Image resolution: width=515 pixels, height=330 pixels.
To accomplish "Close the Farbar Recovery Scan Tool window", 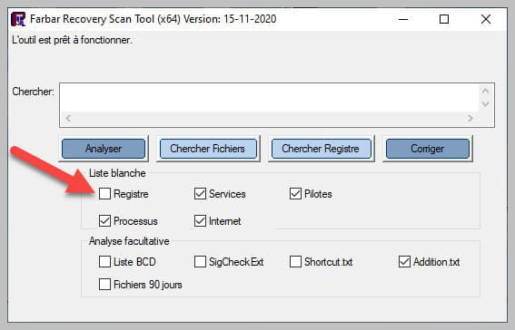I will pyautogui.click(x=486, y=19).
